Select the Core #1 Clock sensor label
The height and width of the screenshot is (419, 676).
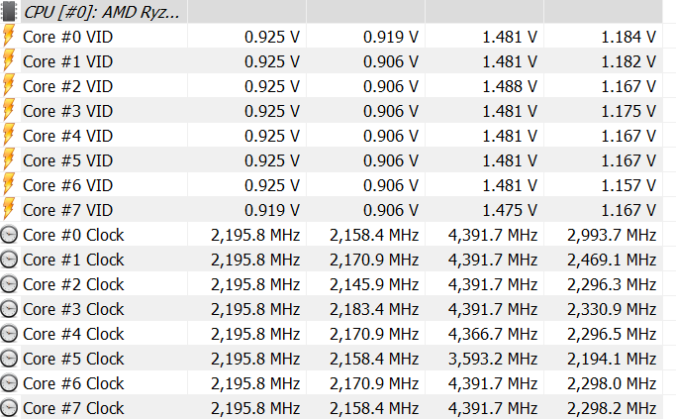[73, 260]
